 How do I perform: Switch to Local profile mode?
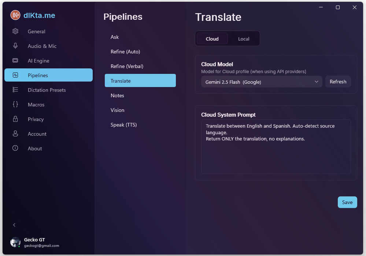pos(244,39)
